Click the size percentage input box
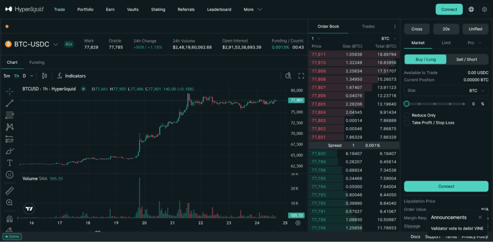 tap(478, 104)
